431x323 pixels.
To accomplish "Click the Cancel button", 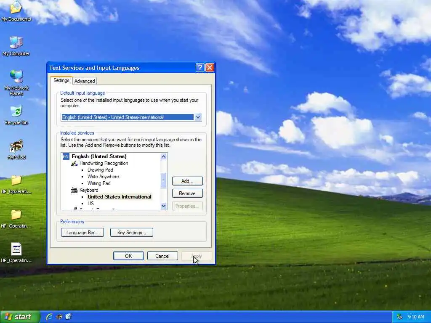I will pos(162,256).
